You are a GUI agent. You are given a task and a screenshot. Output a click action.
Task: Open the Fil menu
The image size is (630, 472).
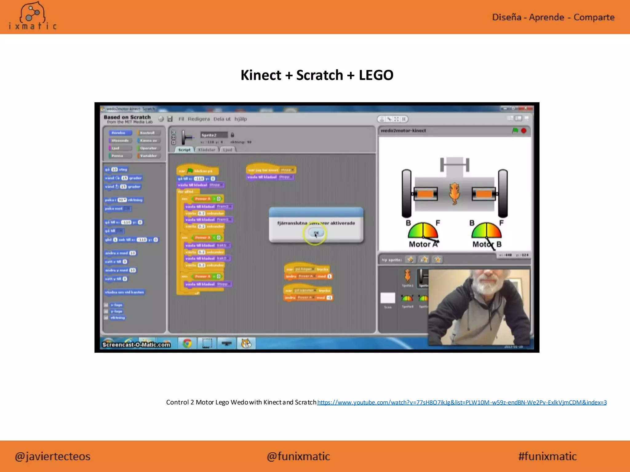[181, 119]
